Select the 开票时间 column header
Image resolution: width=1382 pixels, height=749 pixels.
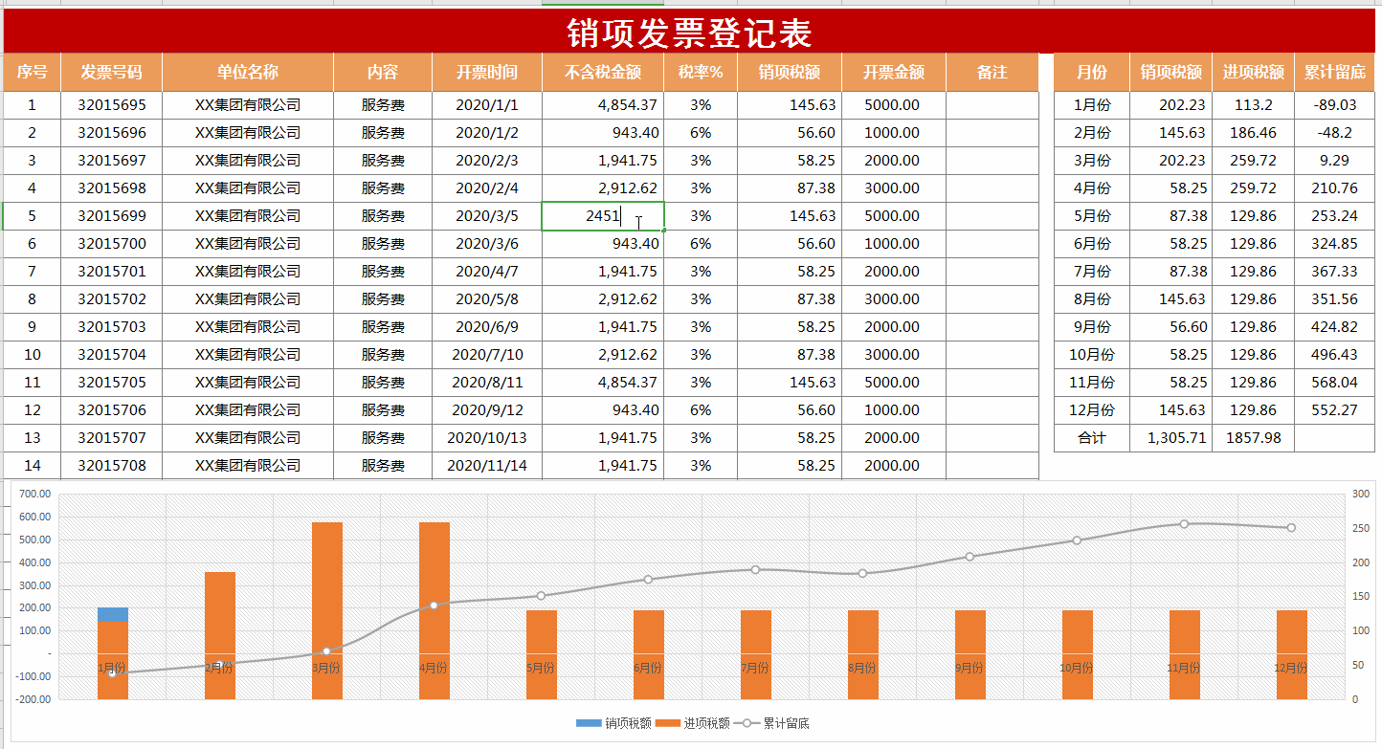tap(485, 72)
